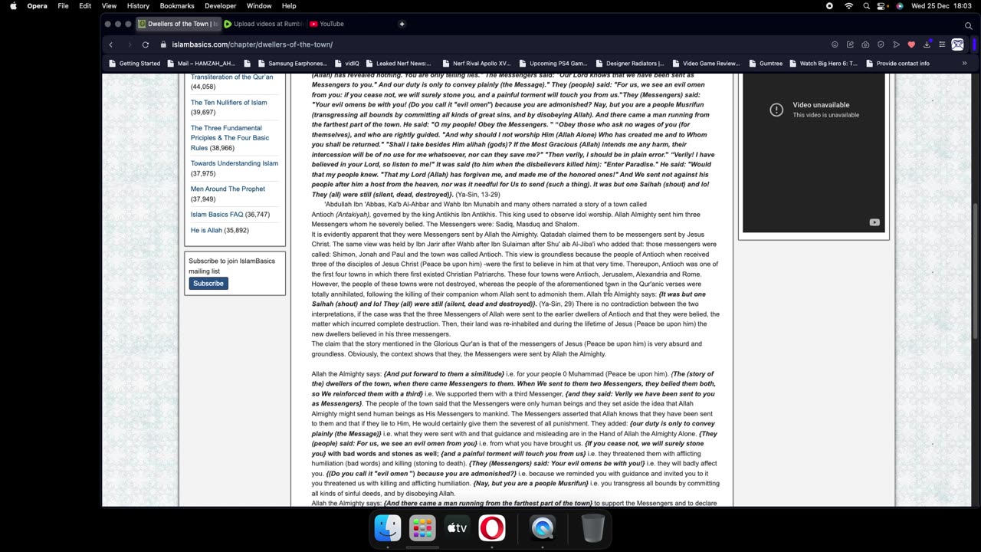Open the File menu
Screen dimensions: 981x552
63,6
